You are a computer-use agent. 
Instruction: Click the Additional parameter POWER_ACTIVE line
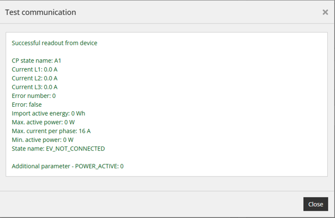(68, 166)
